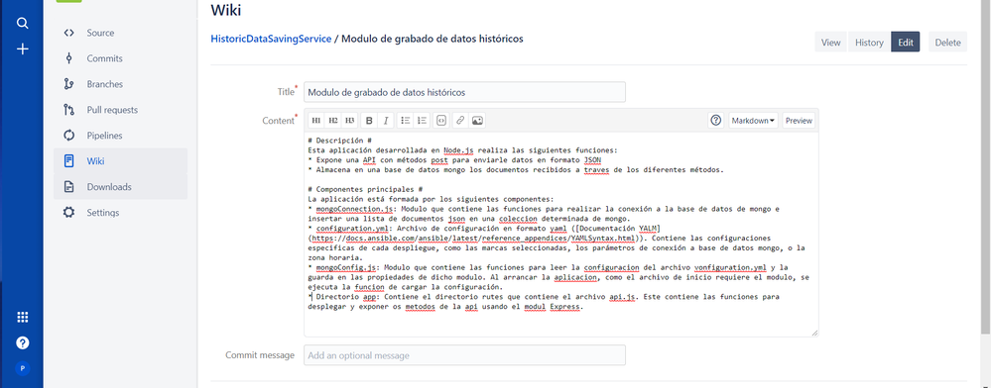Click the Preview button
This screenshot has width=991, height=388.
pyautogui.click(x=799, y=121)
